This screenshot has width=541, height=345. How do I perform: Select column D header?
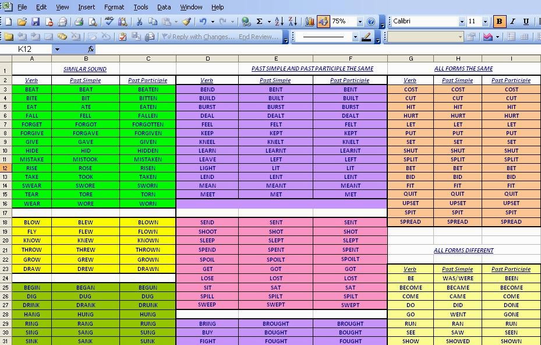pyautogui.click(x=207, y=59)
